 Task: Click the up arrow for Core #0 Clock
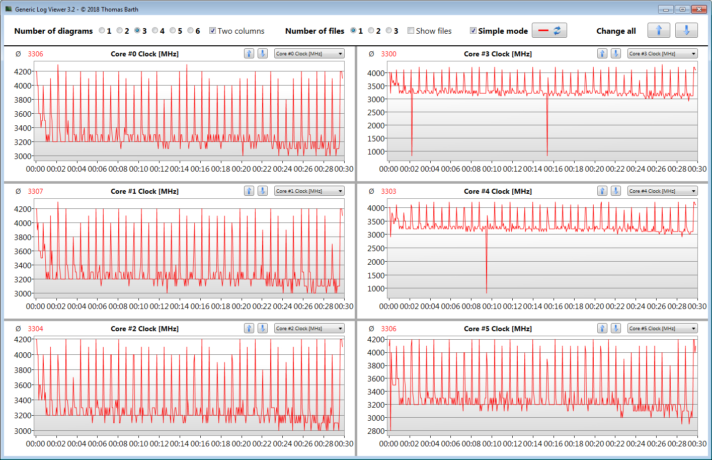click(249, 53)
